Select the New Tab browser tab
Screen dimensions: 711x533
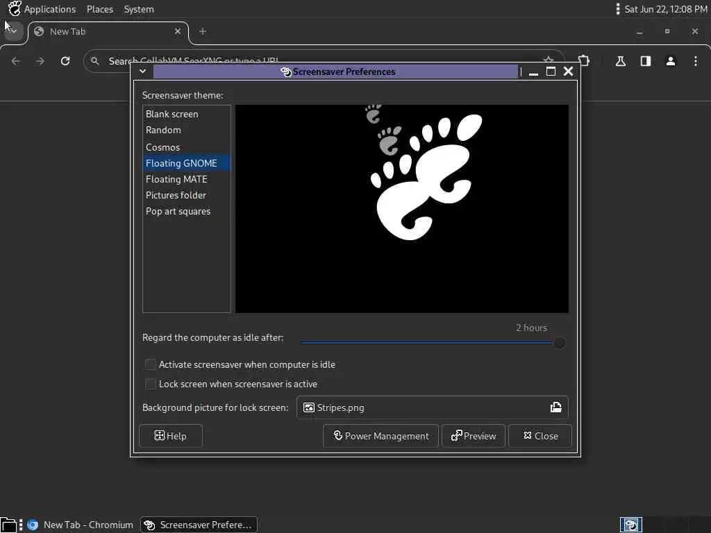[x=108, y=32]
